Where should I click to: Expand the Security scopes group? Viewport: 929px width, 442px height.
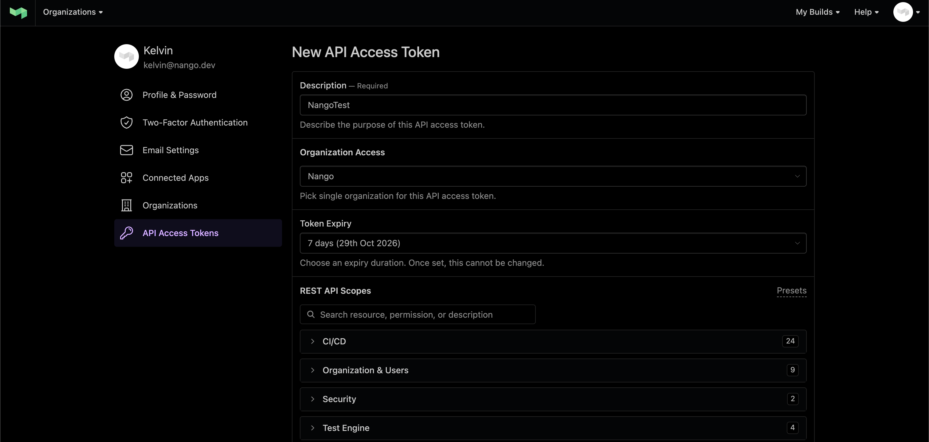click(x=553, y=399)
